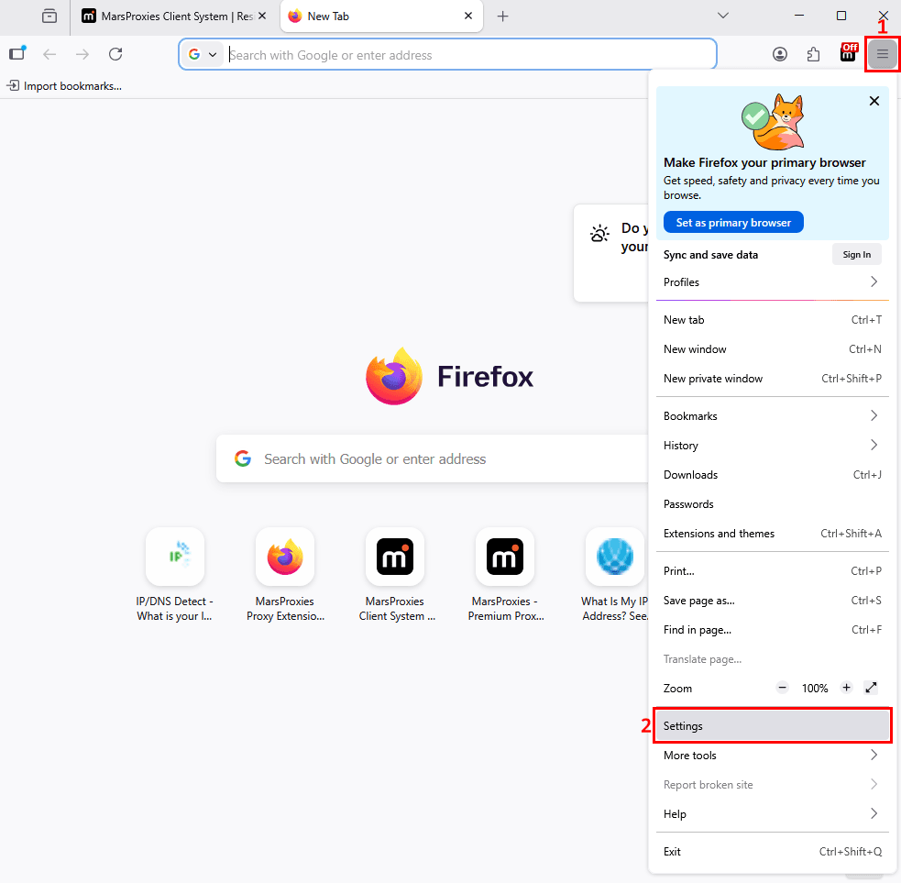Image resolution: width=901 pixels, height=883 pixels.
Task: Expand the Help submenu
Action: (773, 813)
